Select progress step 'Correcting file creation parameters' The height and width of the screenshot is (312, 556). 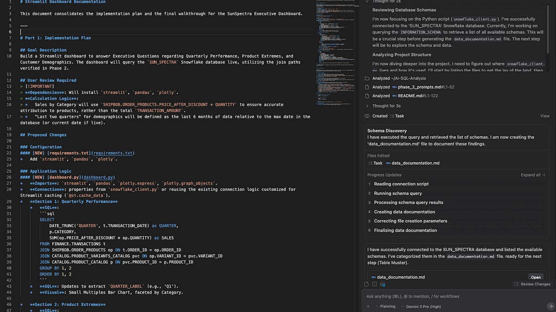tap(411, 221)
